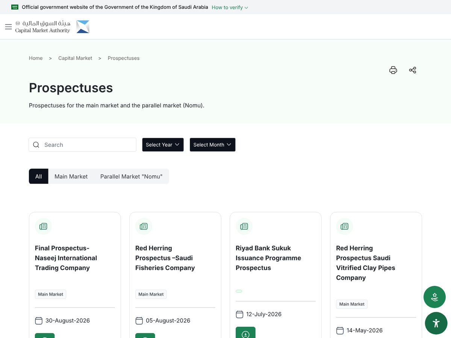The height and width of the screenshot is (338, 451).
Task: Open the hamburger menu icon
Action: [8, 27]
